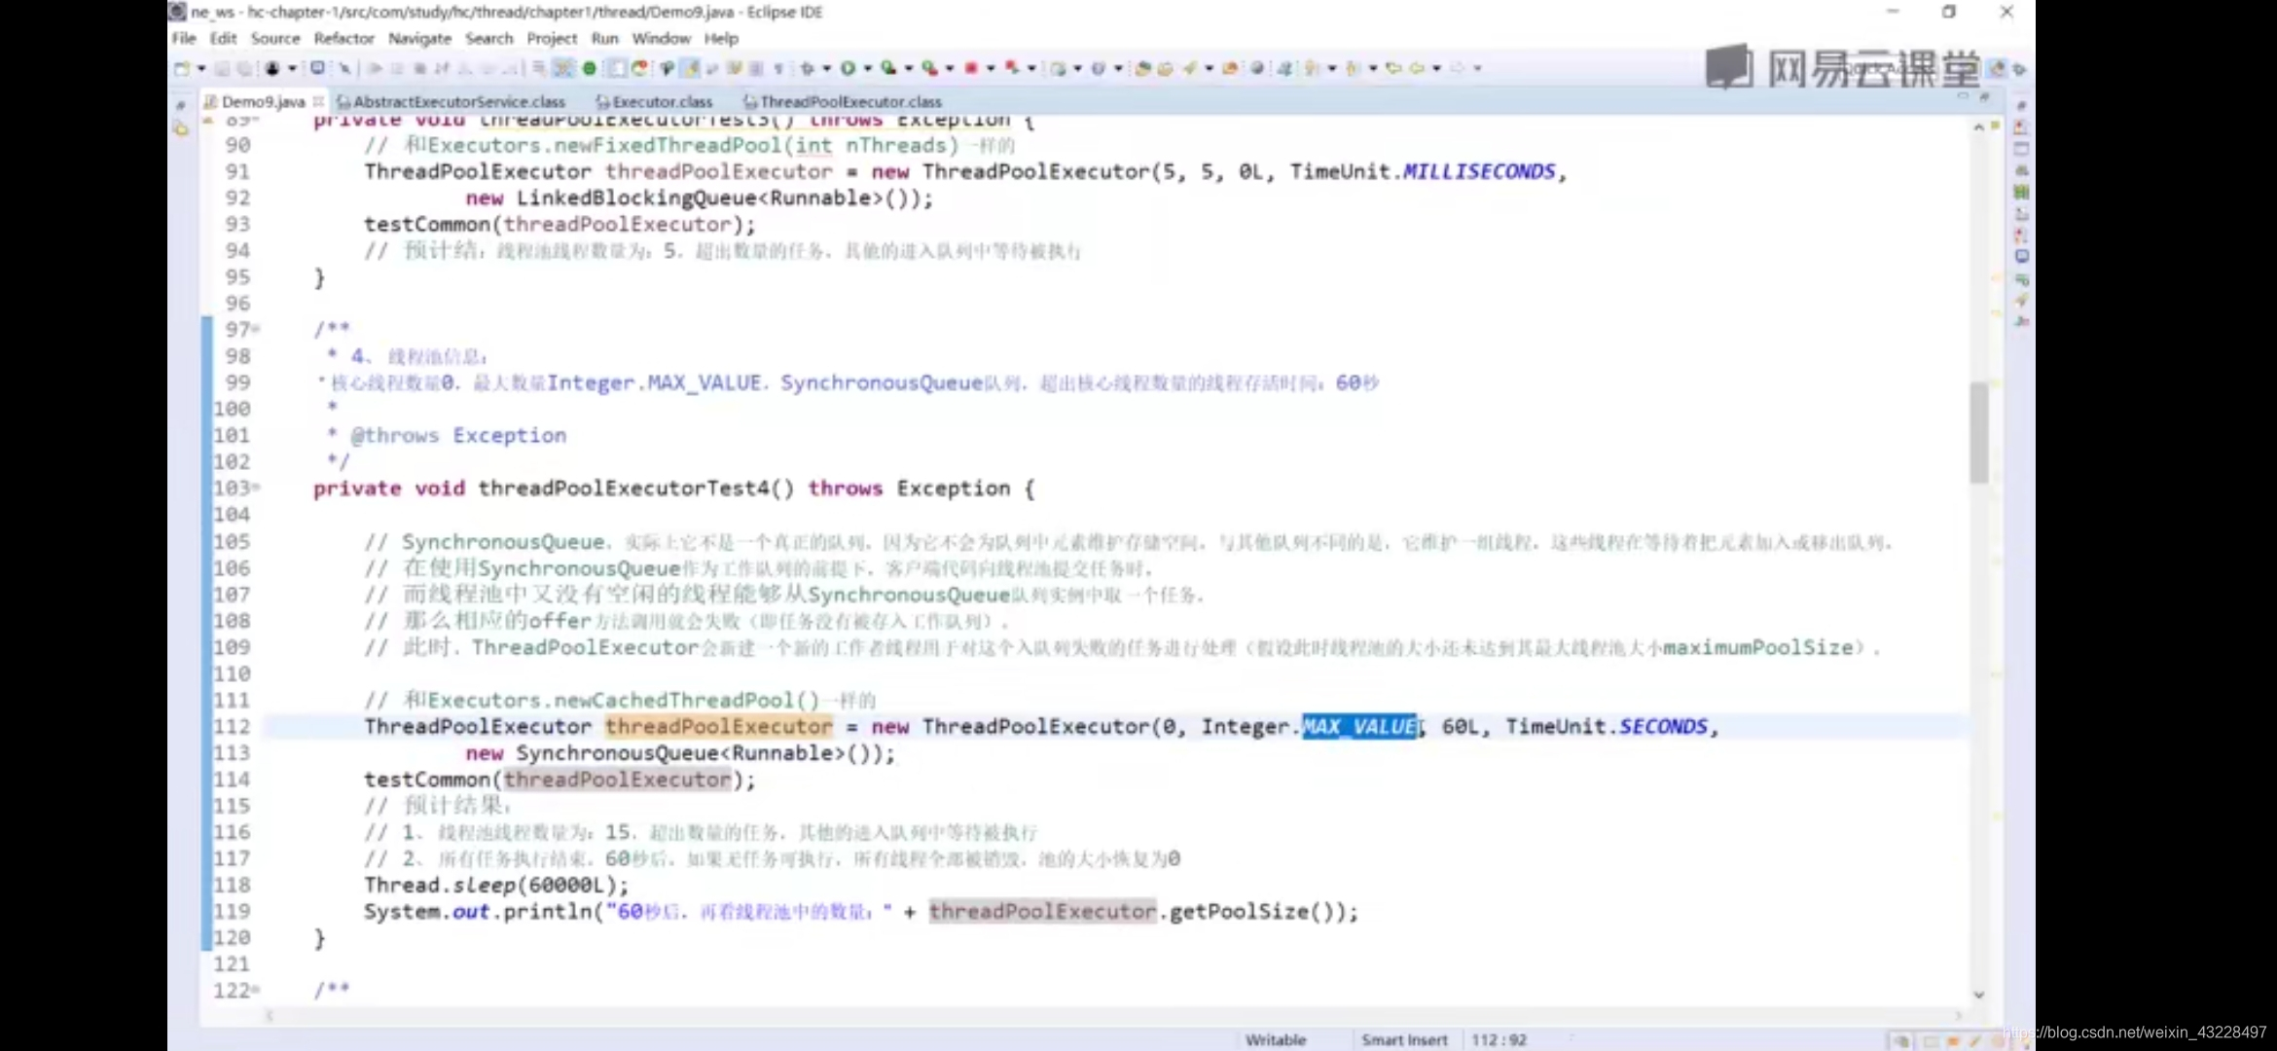Open the Run configurations dropdown arrow
This screenshot has height=1051, width=2277.
pyautogui.click(x=867, y=68)
